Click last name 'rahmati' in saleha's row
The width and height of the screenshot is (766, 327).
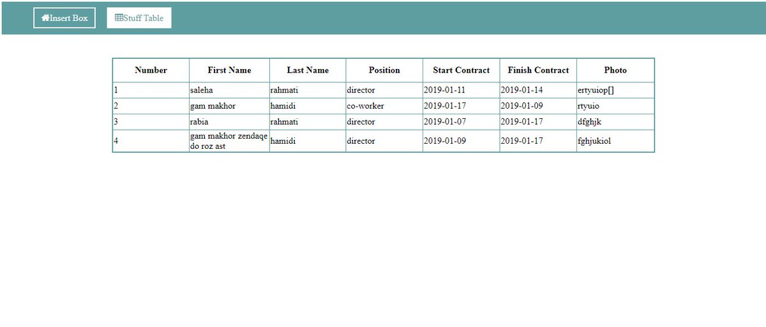[x=308, y=90]
